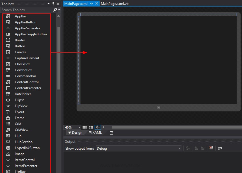The image size is (242, 173).
Task: Select the Canvas control icon in Toolbox
Action: coord(8,52)
